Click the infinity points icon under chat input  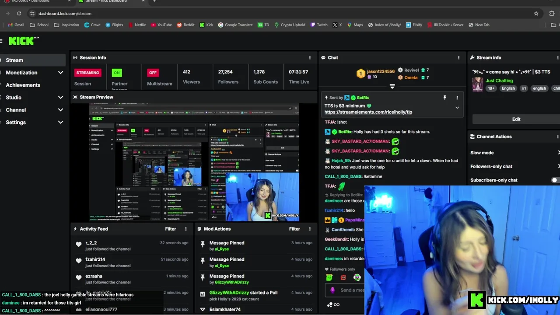[x=336, y=304]
